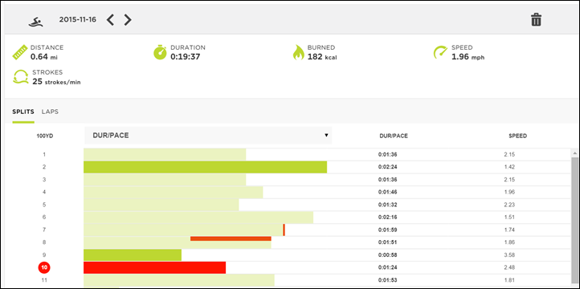
Task: Go to the next activity date
Action: (128, 19)
